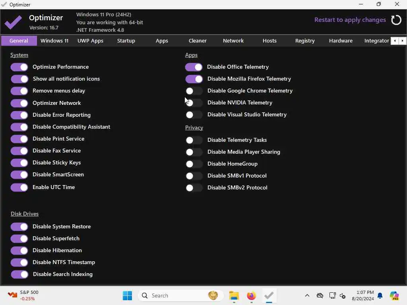This screenshot has height=305, width=407.
Task: Click the Optimizer checkmark logo
Action: (13, 22)
